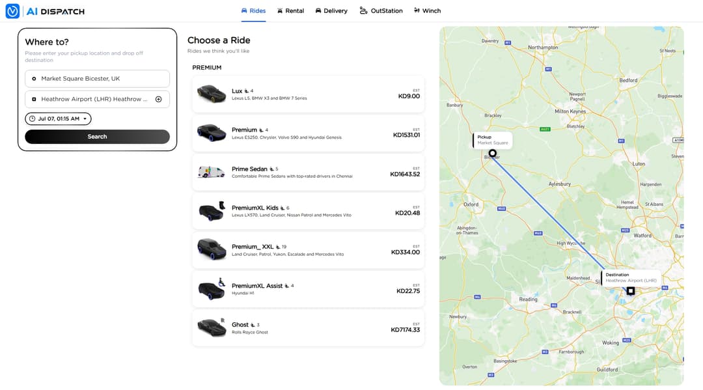Click the OutStation route icon
This screenshot has height=390, width=703.
363,11
